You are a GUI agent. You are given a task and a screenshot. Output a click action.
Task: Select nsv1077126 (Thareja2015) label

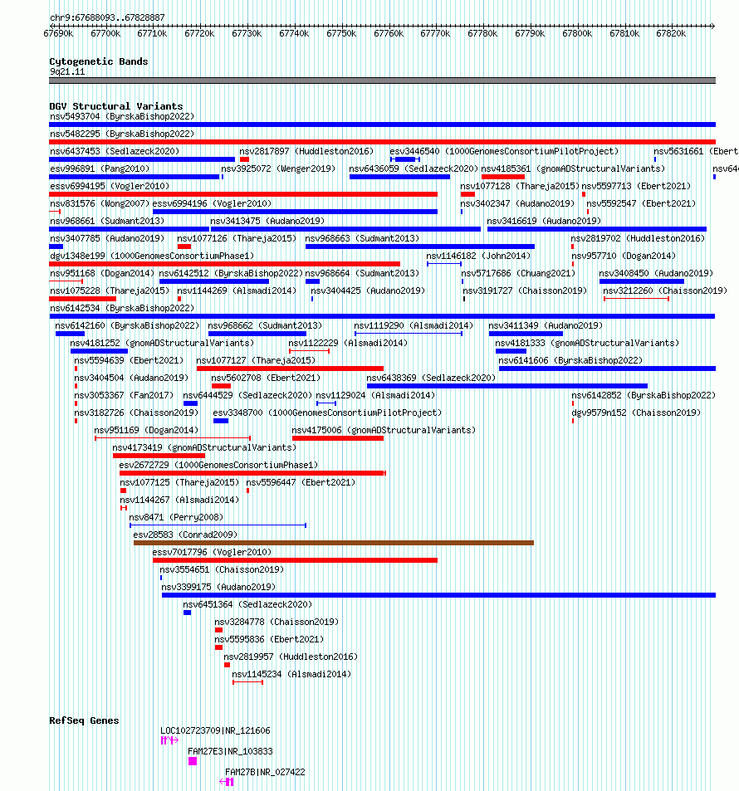click(237, 238)
